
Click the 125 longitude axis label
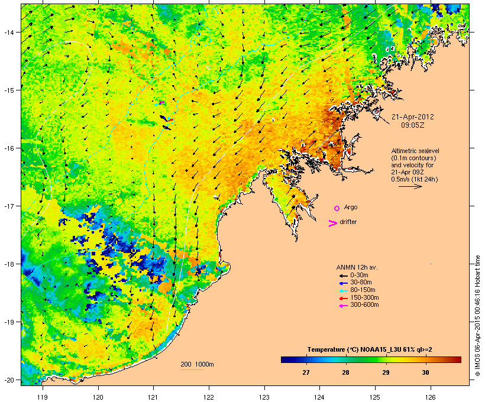click(x=375, y=397)
